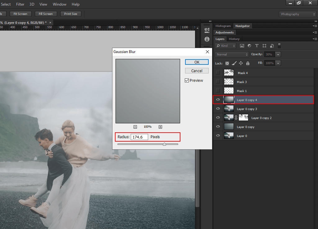The image size is (318, 229).
Task: Lock all padlock icon
Action: (248, 63)
